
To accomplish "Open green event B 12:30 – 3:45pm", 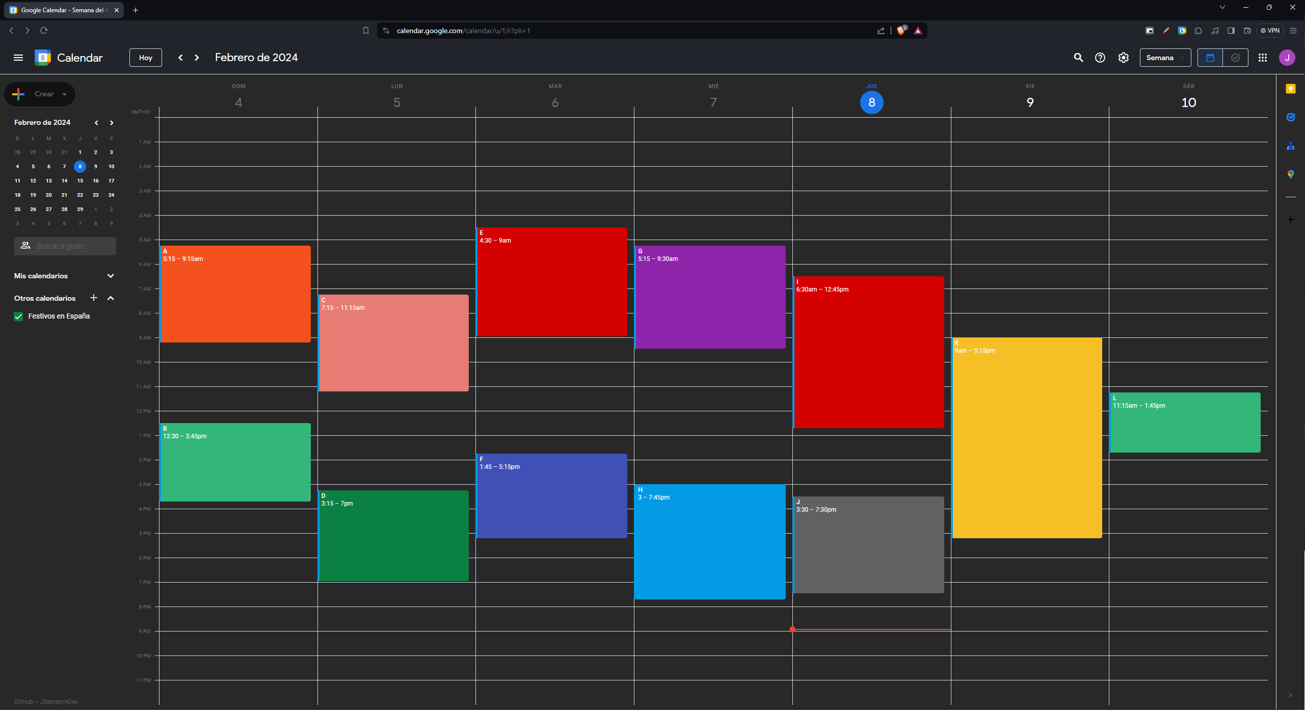I will click(235, 462).
